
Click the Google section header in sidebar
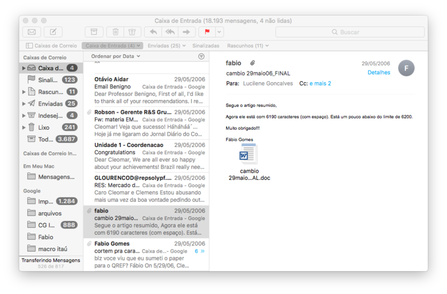[32, 191]
